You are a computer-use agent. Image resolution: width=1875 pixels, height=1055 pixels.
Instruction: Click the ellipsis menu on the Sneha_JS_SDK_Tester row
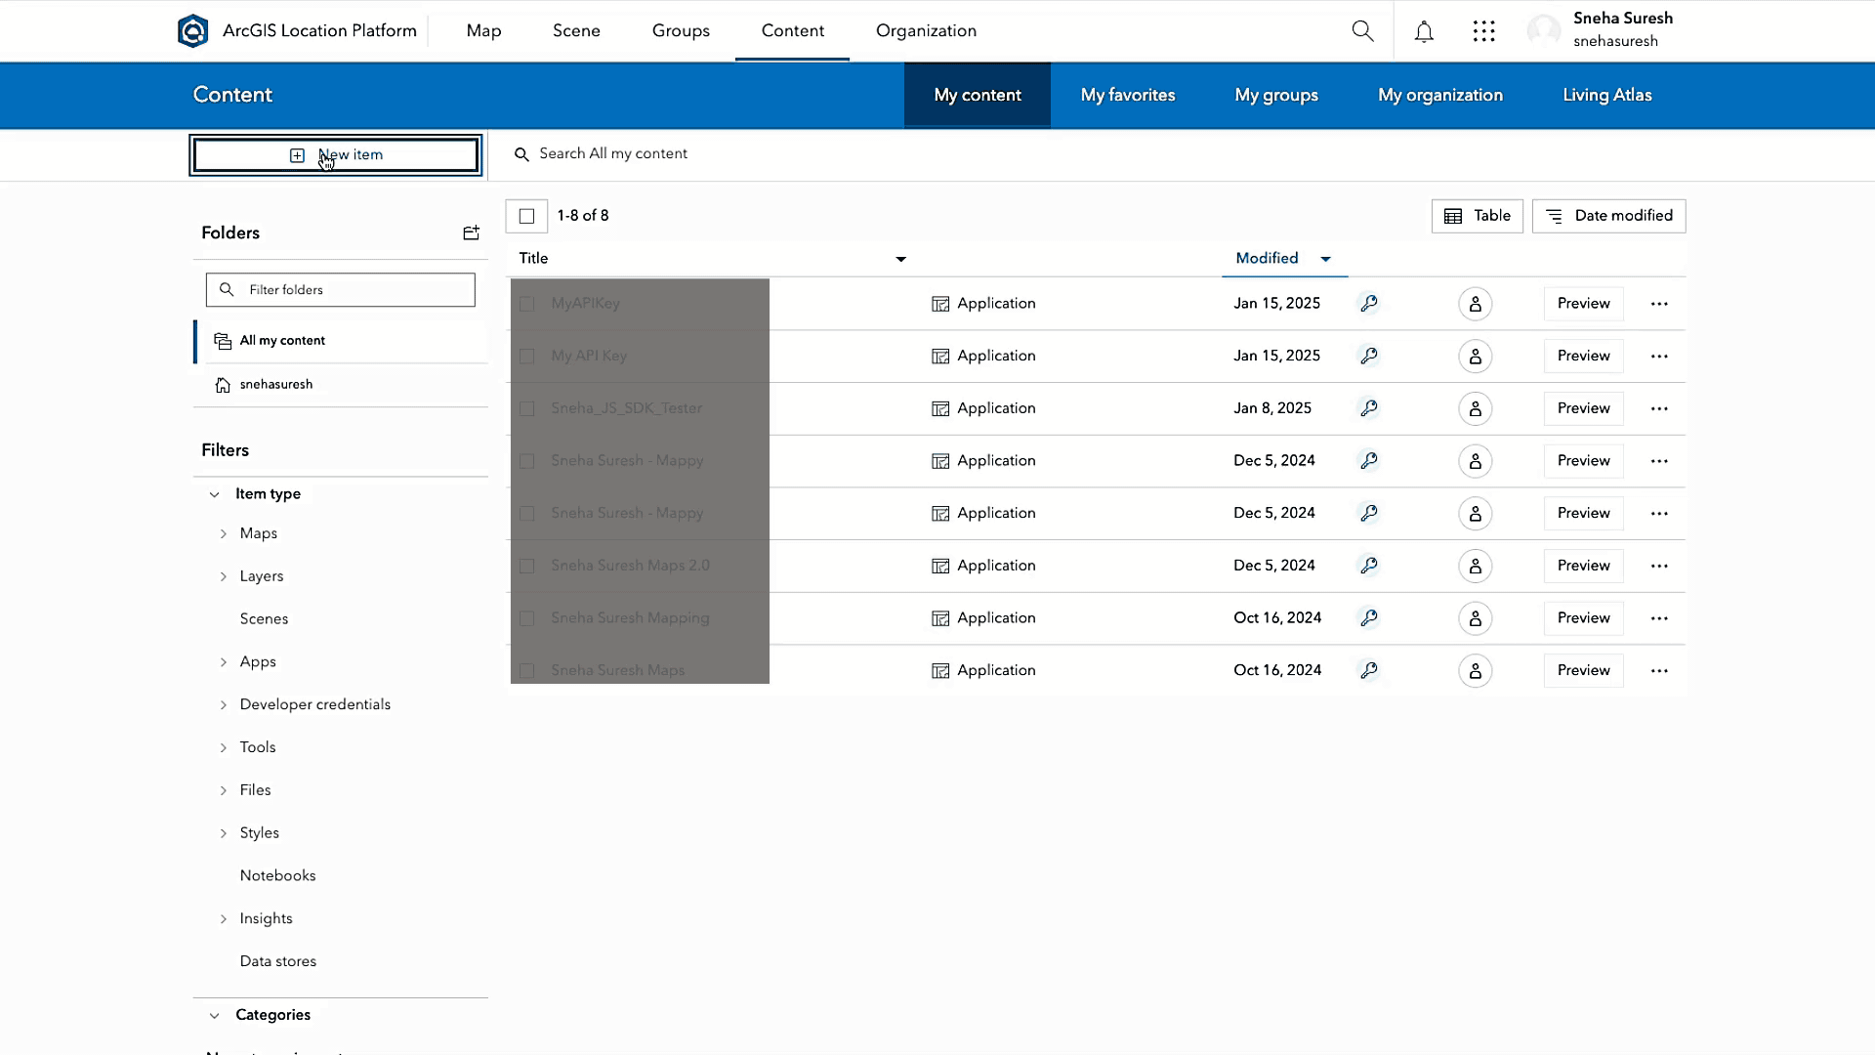(x=1659, y=408)
